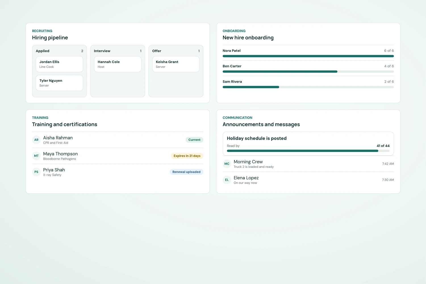Open Aisha Rahman's certification row
This screenshot has width=426, height=284.
(118, 140)
